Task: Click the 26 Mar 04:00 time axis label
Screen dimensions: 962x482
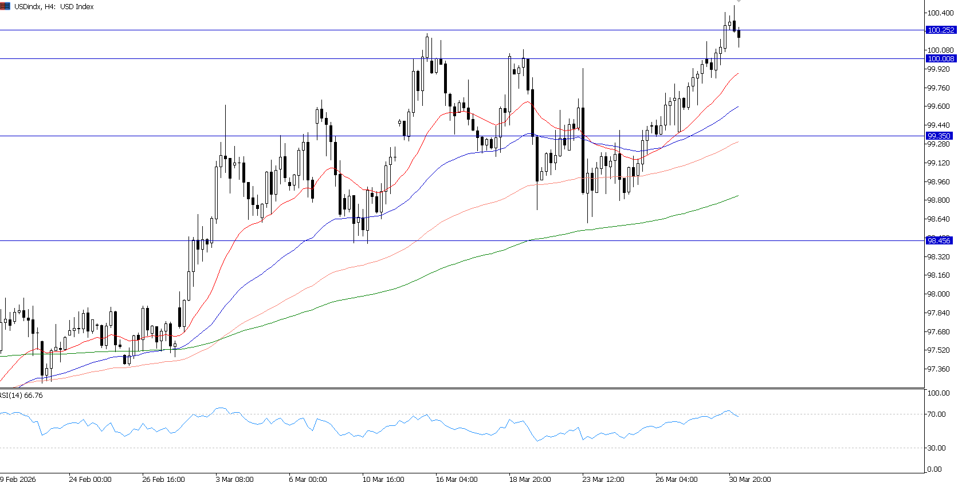Action: pyautogui.click(x=677, y=479)
